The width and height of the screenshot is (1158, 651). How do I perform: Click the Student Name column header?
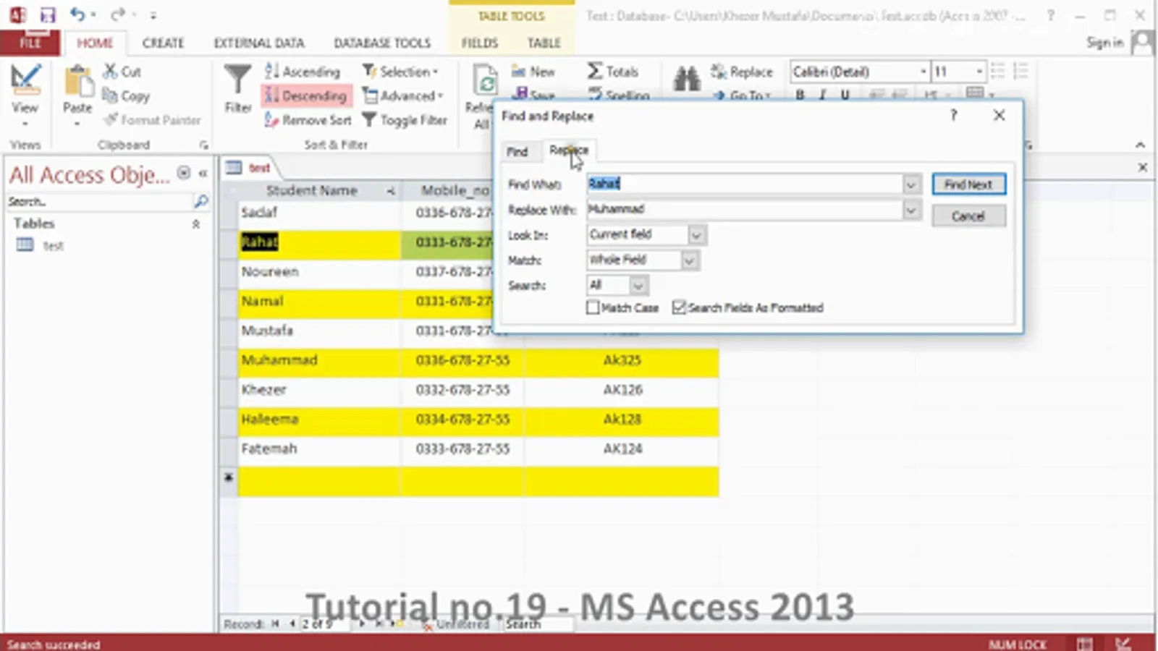coord(312,190)
